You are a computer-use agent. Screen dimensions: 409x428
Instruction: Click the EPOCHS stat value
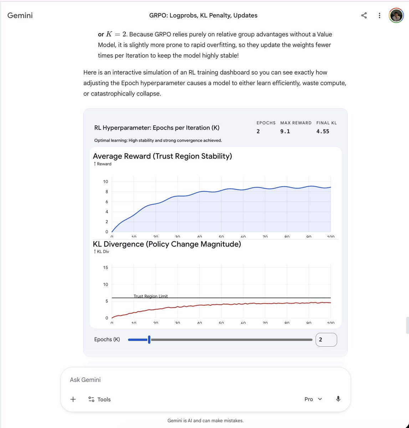click(258, 131)
